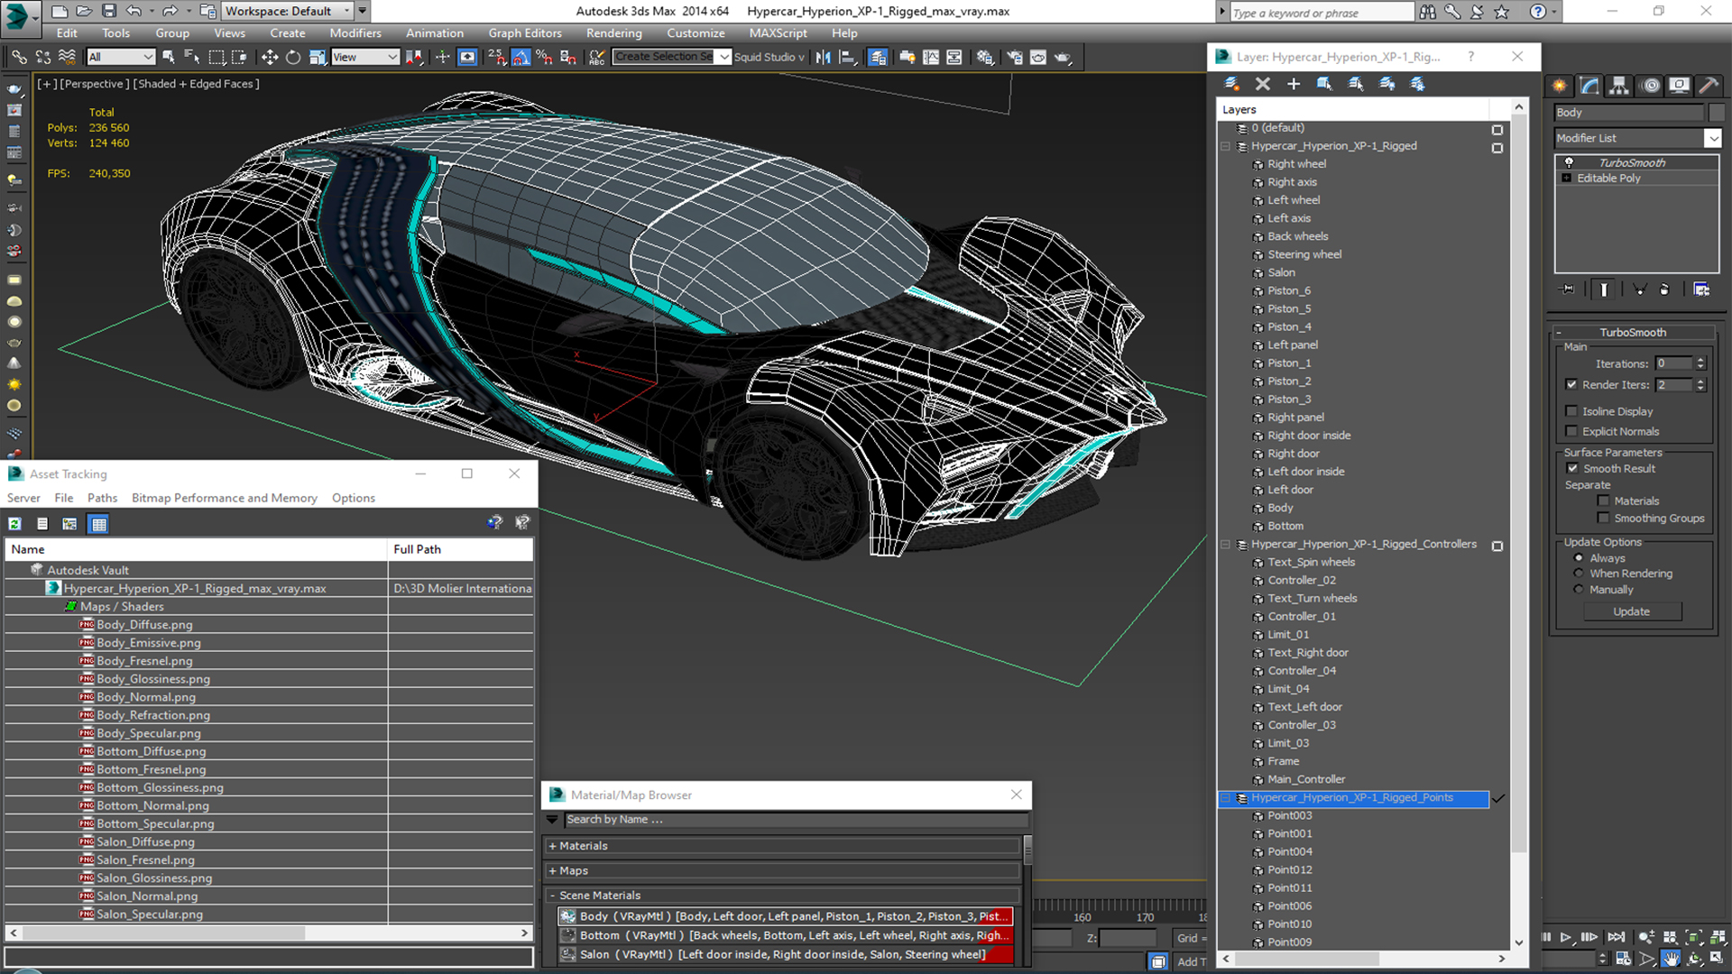Open the Graph Editors menu
The width and height of the screenshot is (1732, 974).
point(525,33)
